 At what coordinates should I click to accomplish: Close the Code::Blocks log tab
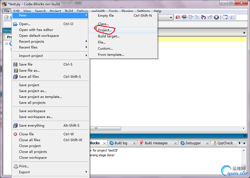tap(104, 143)
